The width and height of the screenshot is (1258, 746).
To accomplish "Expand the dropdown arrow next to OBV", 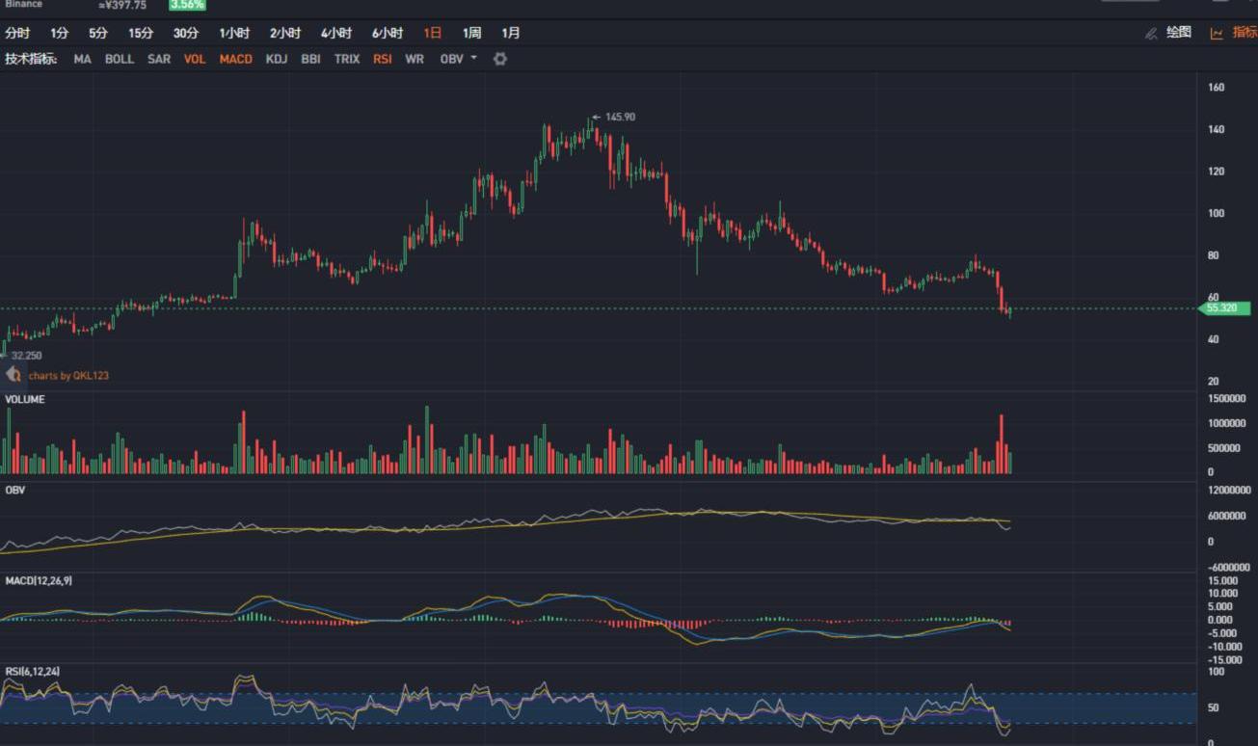I will (x=473, y=59).
